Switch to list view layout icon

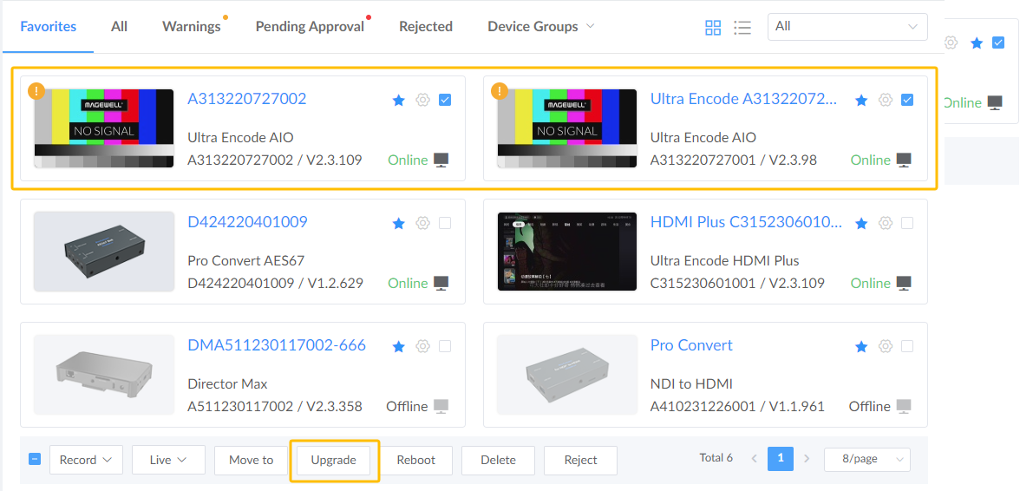(x=742, y=27)
